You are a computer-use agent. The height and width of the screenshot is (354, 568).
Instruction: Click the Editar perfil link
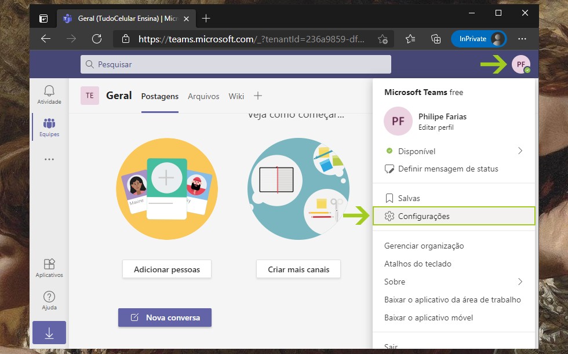click(436, 127)
